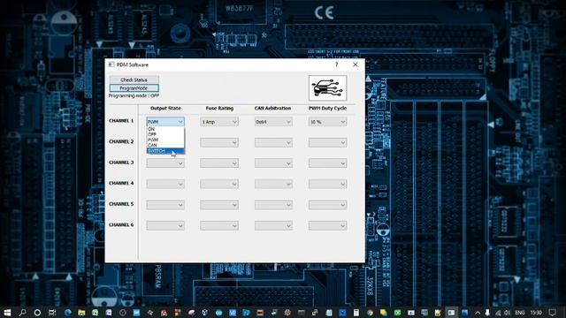Open the Calculator taskbar icon

[356, 312]
